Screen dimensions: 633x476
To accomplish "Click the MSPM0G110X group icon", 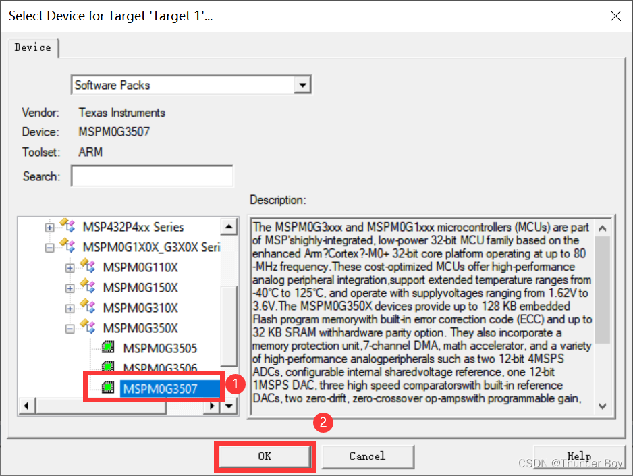I will click(x=88, y=265).
